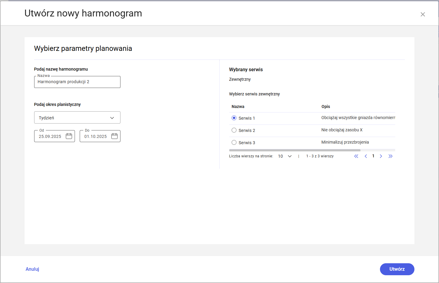Click the Anuluj link
Screen dimensions: 439x283
(x=32, y=269)
